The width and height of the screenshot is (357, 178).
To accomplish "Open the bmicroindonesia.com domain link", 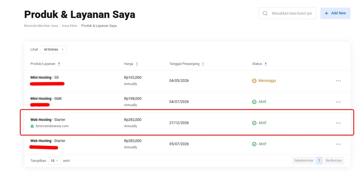I will click(x=52, y=126).
